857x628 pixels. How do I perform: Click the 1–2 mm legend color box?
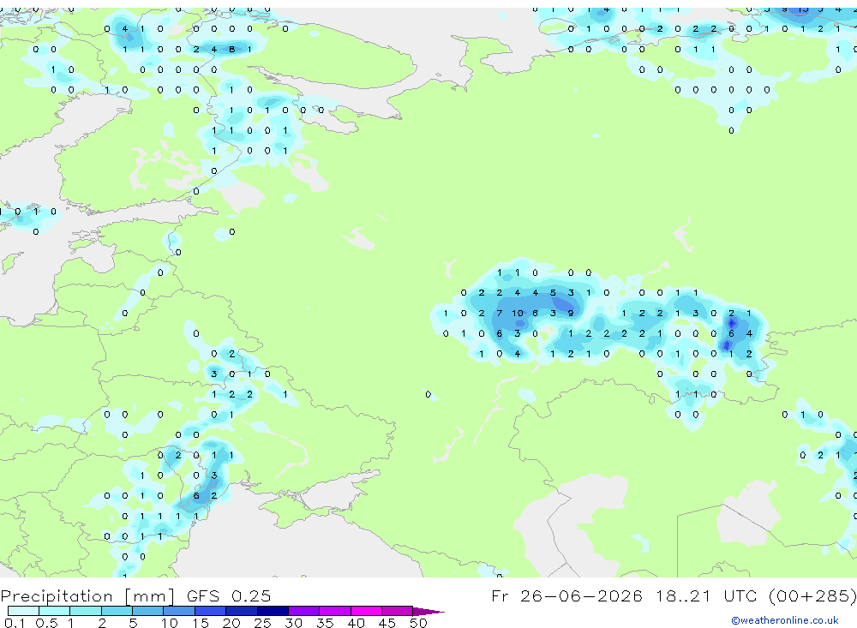pos(85,611)
